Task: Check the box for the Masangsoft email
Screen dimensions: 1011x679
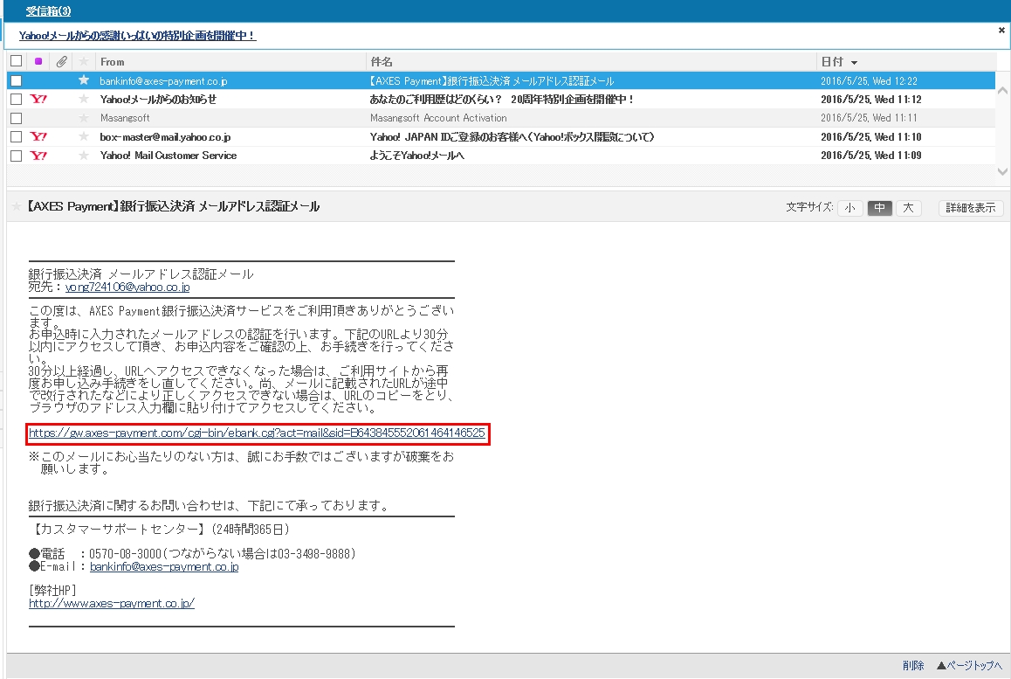Action: [x=16, y=118]
